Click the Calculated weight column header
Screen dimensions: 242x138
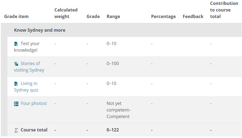point(66,13)
